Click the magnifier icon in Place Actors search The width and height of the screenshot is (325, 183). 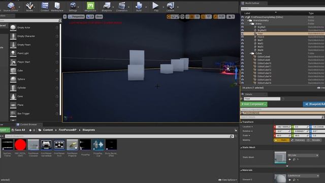click(x=60, y=20)
